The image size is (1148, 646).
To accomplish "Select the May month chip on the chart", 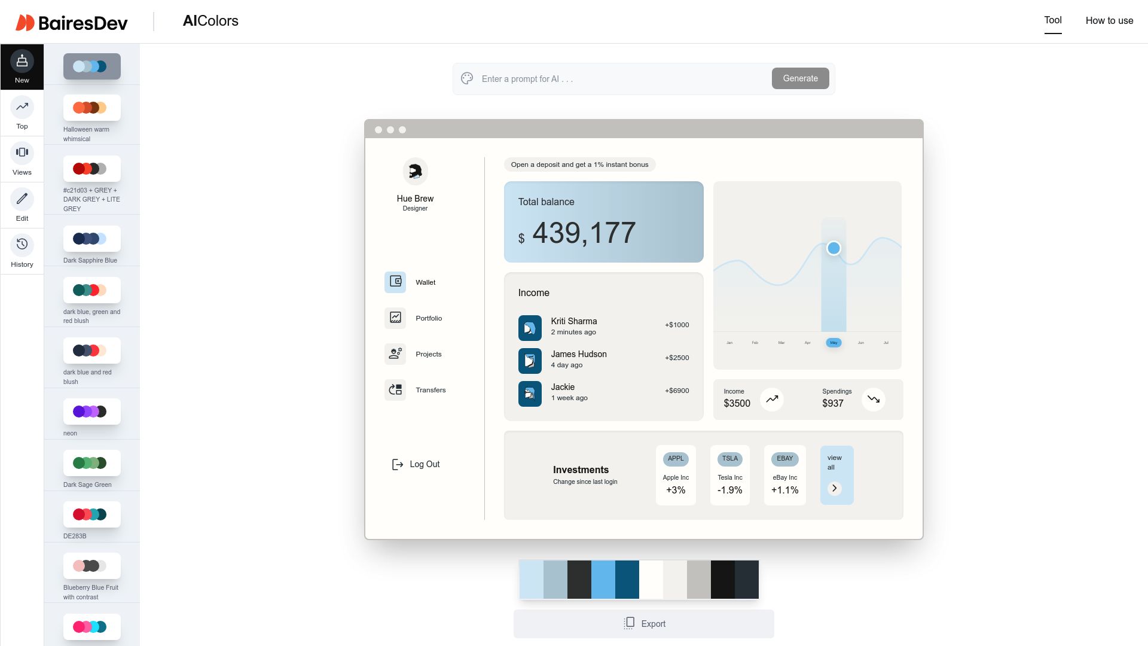I will [833, 343].
